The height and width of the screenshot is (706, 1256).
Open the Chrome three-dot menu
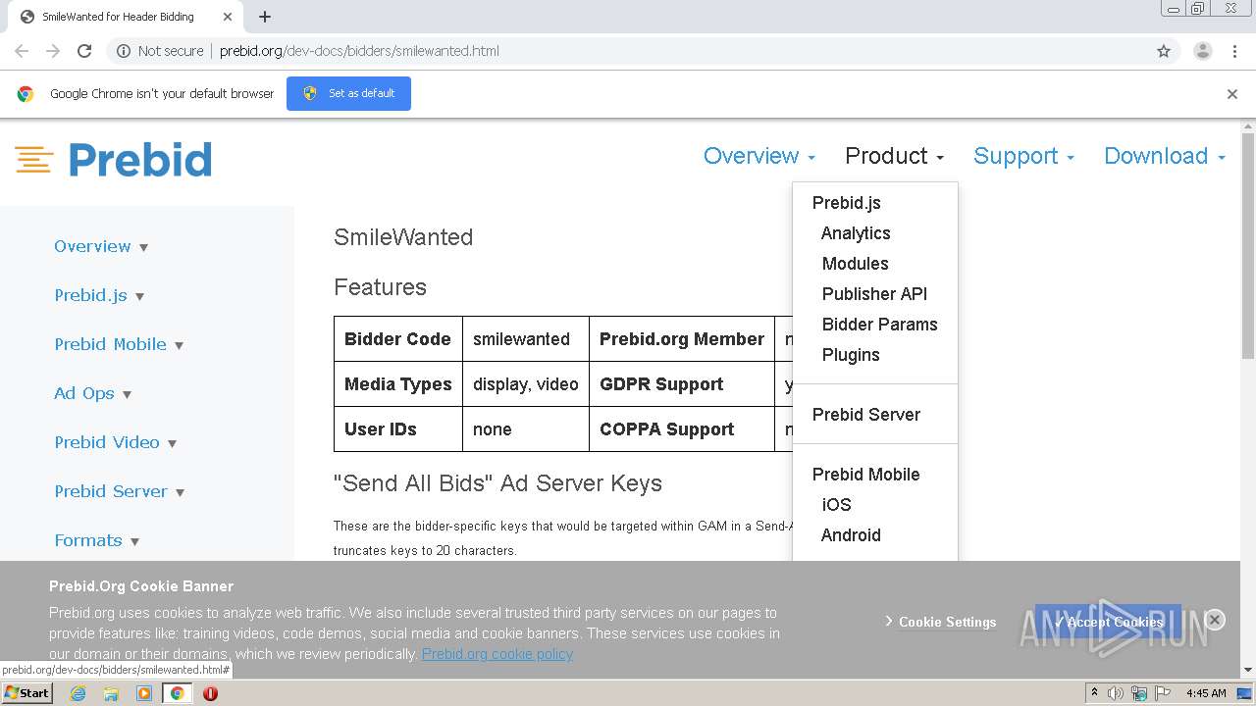coord(1234,51)
